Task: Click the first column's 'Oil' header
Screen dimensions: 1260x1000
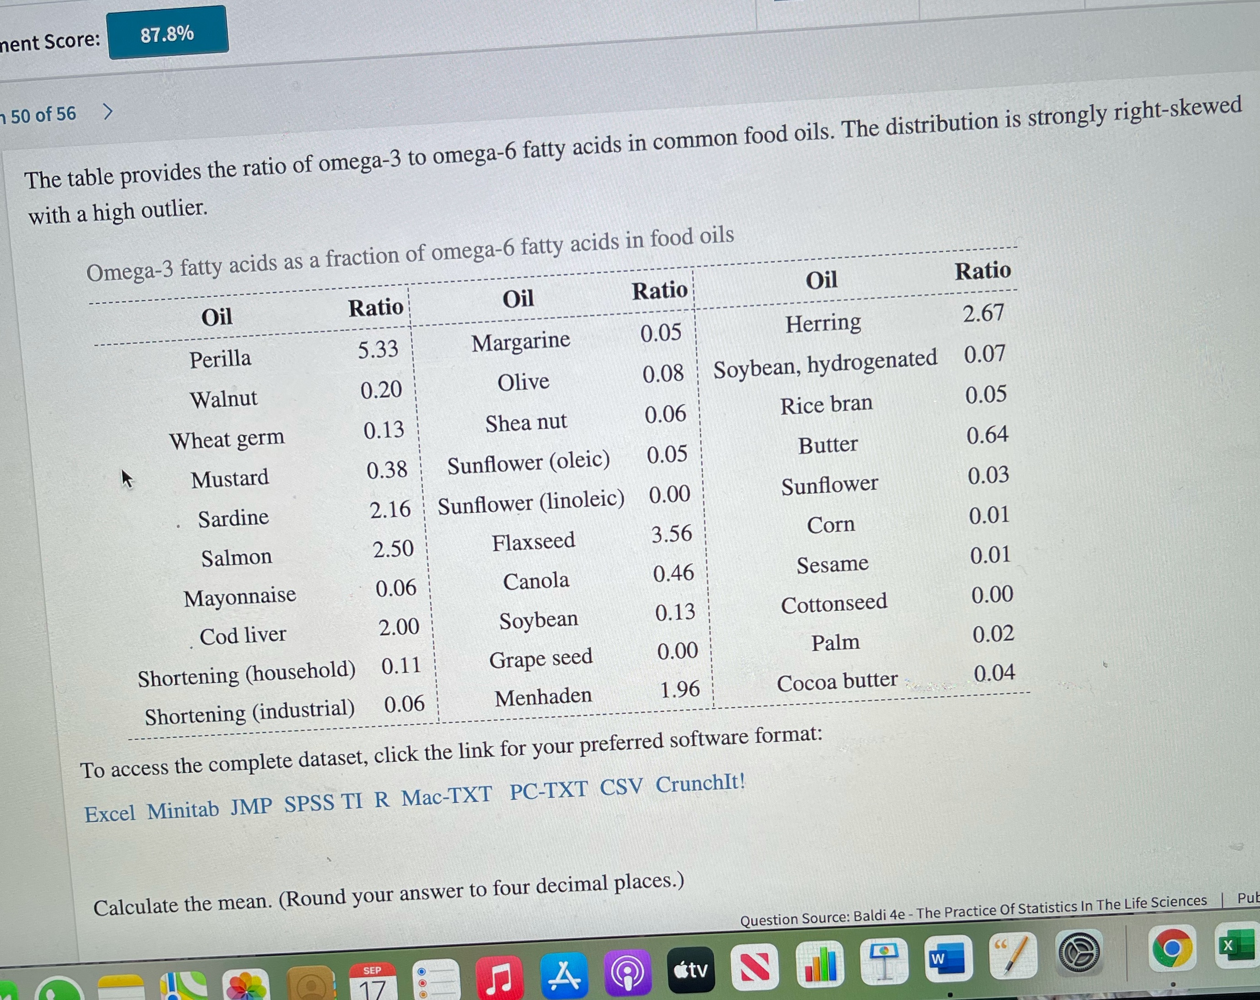Action: 217,317
